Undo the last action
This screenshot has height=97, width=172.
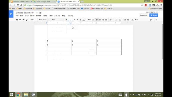coord(20,20)
